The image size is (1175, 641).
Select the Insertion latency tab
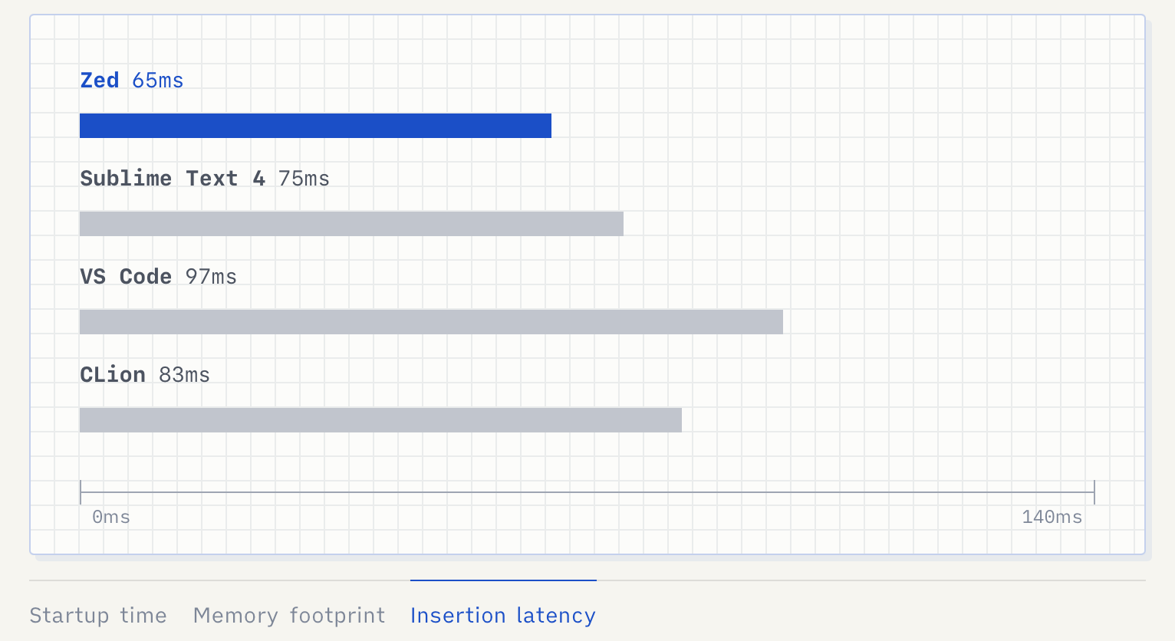coord(503,616)
